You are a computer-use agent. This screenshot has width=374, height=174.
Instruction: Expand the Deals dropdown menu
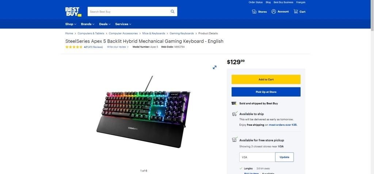point(105,24)
